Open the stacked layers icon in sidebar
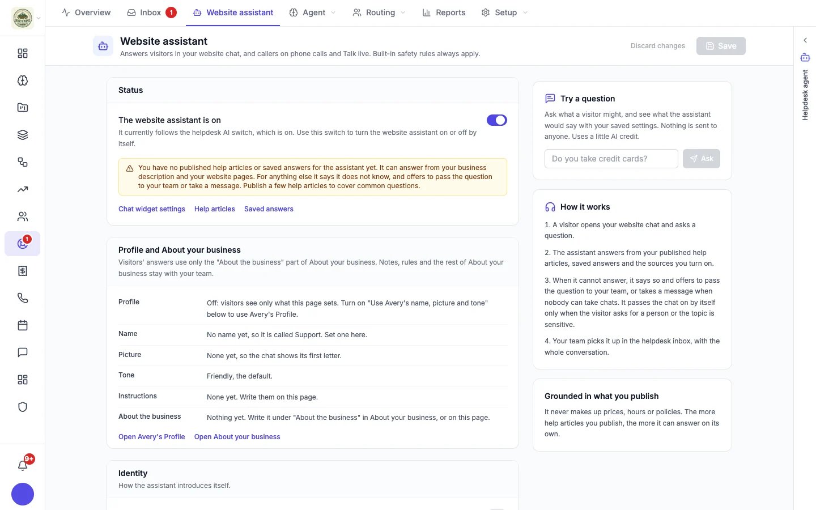 point(23,135)
